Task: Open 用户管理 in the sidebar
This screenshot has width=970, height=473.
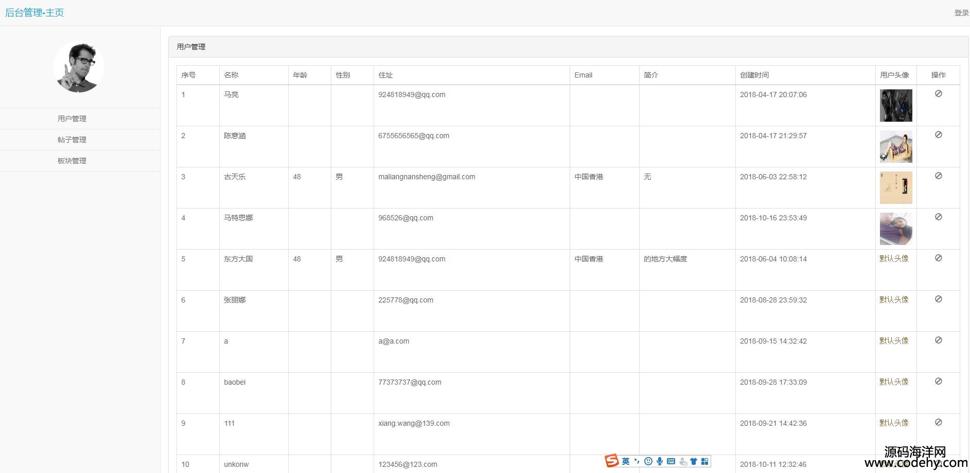Action: click(x=72, y=119)
